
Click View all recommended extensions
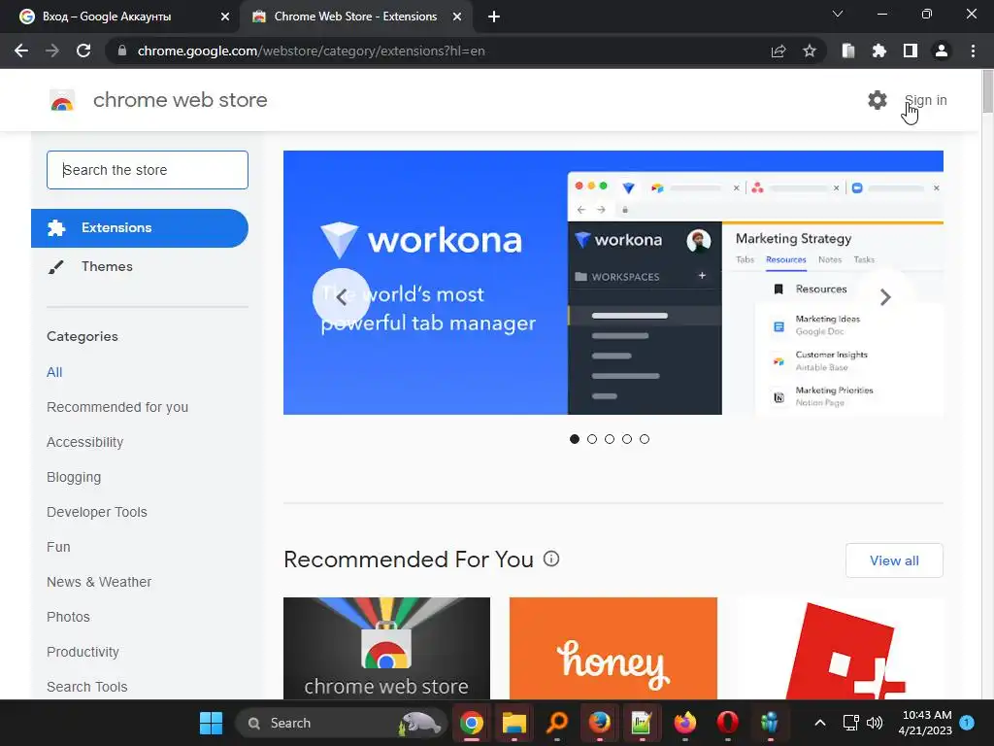[x=894, y=560]
